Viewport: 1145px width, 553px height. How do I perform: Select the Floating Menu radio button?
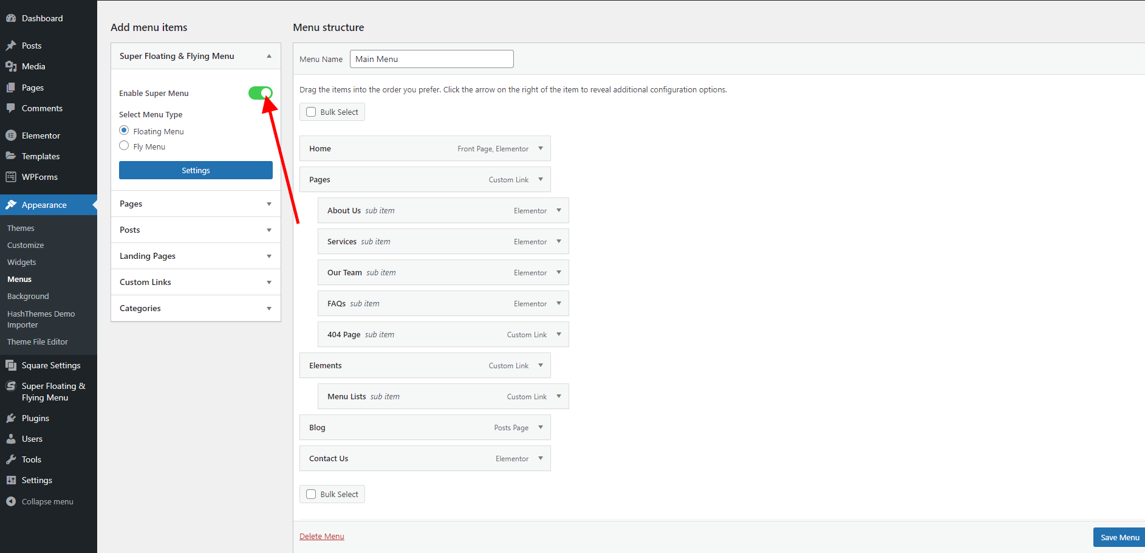coord(124,131)
